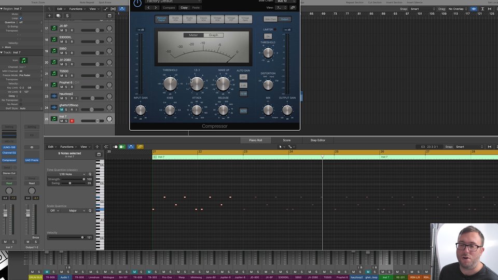The image size is (498, 280).
Task: Select the Vintage Opto compressor model
Action: point(245,19)
